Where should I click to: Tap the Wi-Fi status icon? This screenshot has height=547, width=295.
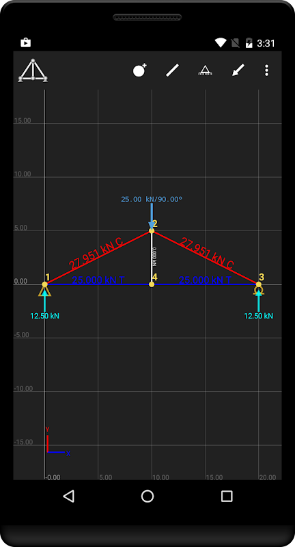(221, 43)
